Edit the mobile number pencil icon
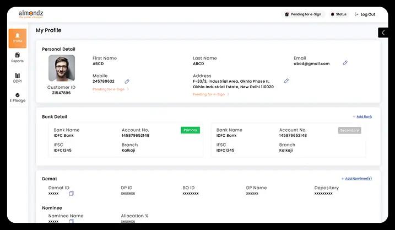The width and height of the screenshot is (395, 230). [x=127, y=81]
